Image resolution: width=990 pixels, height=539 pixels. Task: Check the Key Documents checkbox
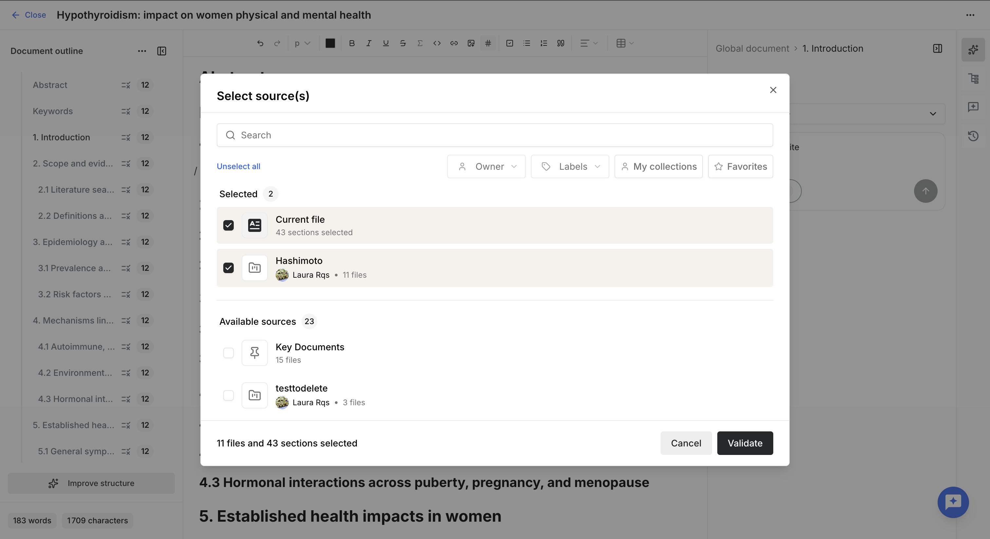pyautogui.click(x=228, y=353)
